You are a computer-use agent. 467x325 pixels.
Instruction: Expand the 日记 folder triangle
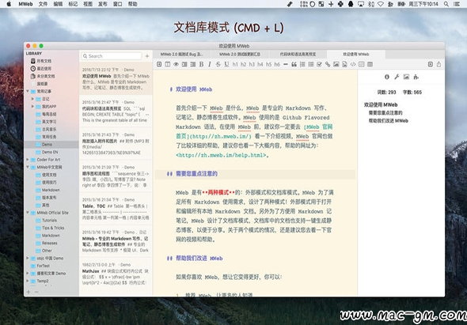[x=32, y=99]
